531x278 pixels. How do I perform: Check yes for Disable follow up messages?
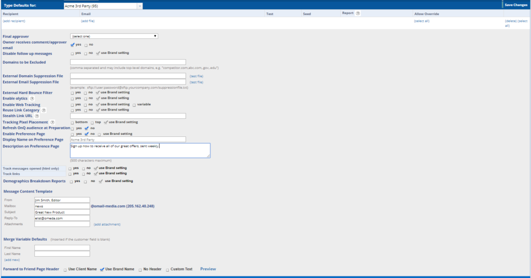pyautogui.click(x=72, y=53)
